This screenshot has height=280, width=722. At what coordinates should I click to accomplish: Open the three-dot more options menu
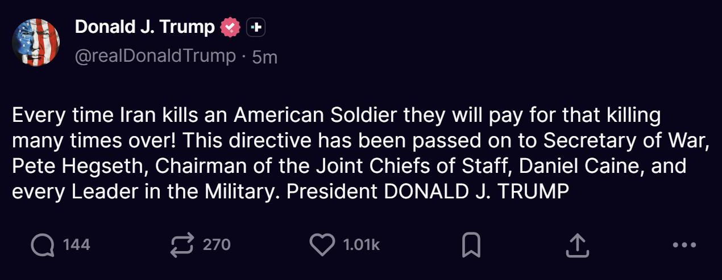point(684,245)
